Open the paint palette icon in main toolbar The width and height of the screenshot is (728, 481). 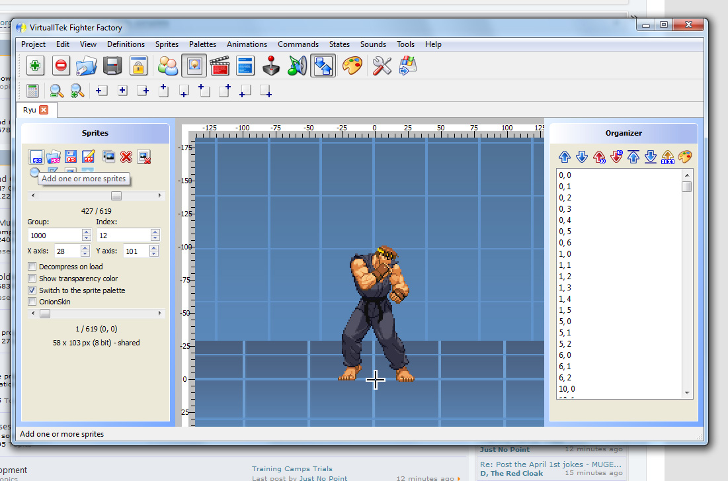(352, 66)
